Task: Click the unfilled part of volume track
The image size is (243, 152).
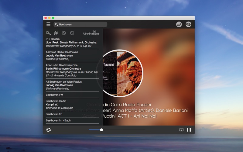Action: click(124, 130)
